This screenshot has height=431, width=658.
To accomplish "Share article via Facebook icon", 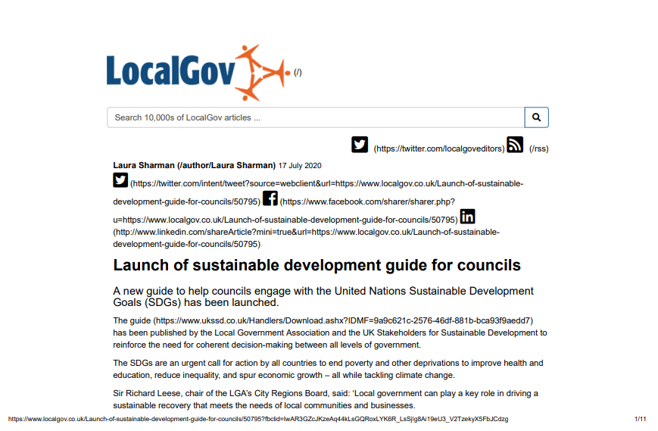I will pyautogui.click(x=270, y=198).
